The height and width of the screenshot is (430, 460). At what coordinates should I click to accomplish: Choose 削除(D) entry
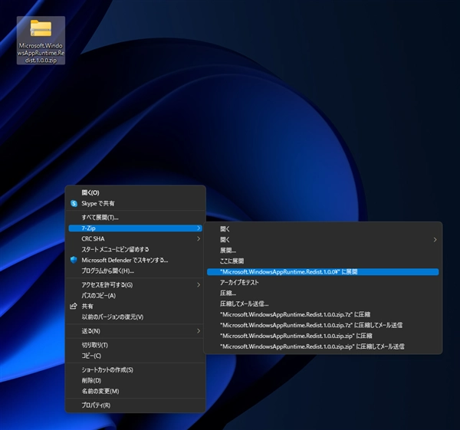click(135, 381)
